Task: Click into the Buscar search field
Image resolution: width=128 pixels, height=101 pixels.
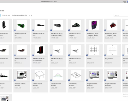Action: point(121,15)
